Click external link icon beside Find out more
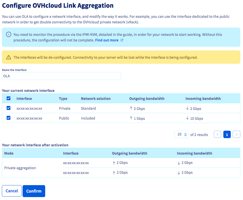This screenshot has width=243, height=200. (122, 40)
